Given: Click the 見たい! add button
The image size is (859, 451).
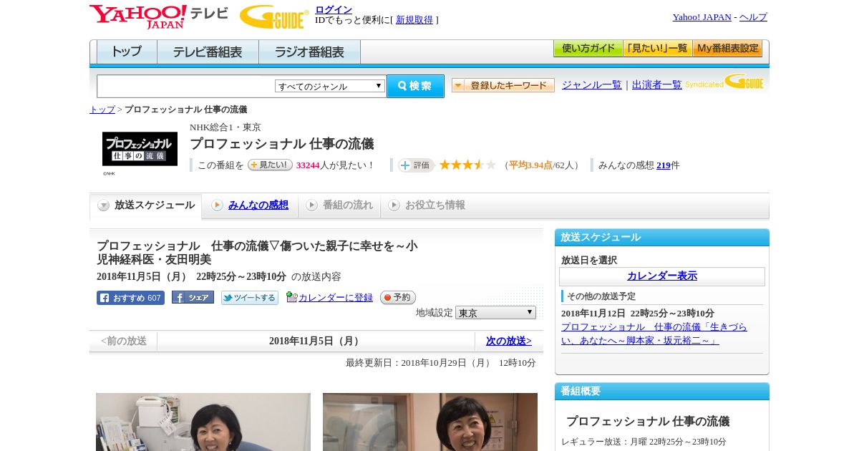Looking at the screenshot, I should pos(270,165).
